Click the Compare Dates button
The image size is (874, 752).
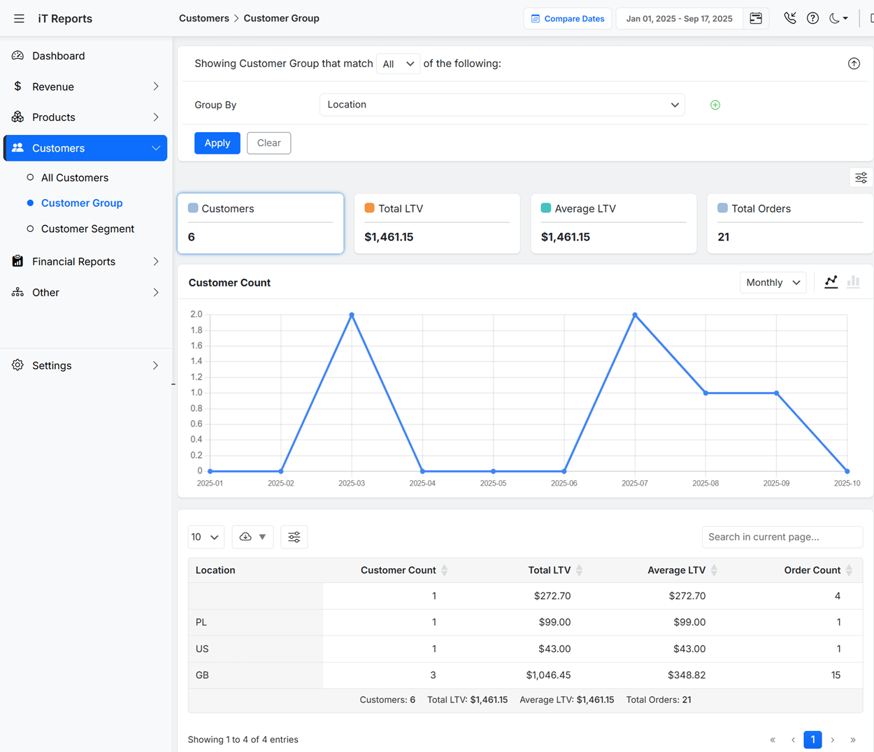pos(568,19)
